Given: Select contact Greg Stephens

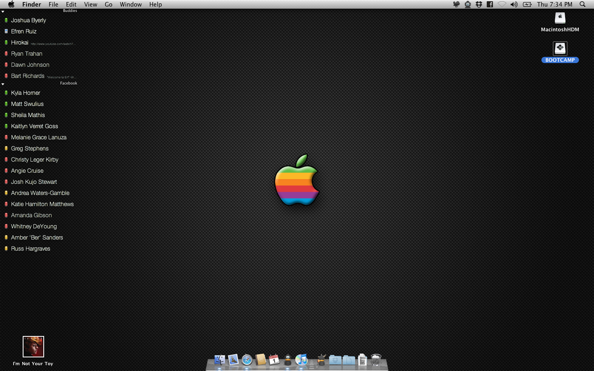Looking at the screenshot, I should tap(30, 148).
